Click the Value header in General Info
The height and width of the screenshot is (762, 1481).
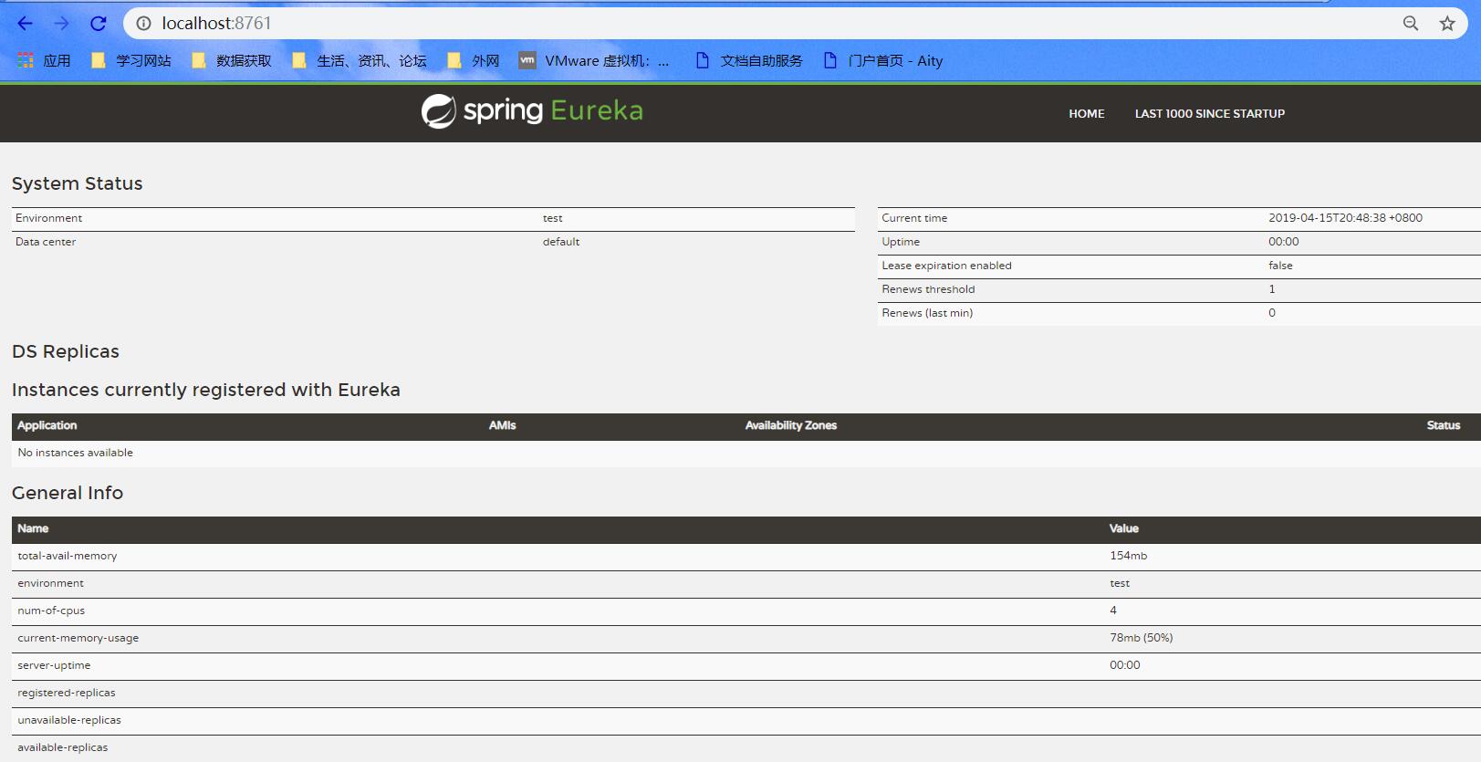click(1124, 528)
